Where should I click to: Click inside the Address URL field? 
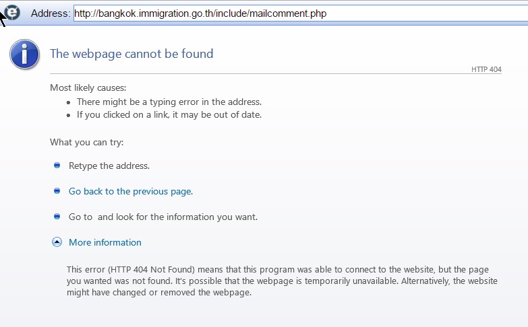click(x=301, y=13)
